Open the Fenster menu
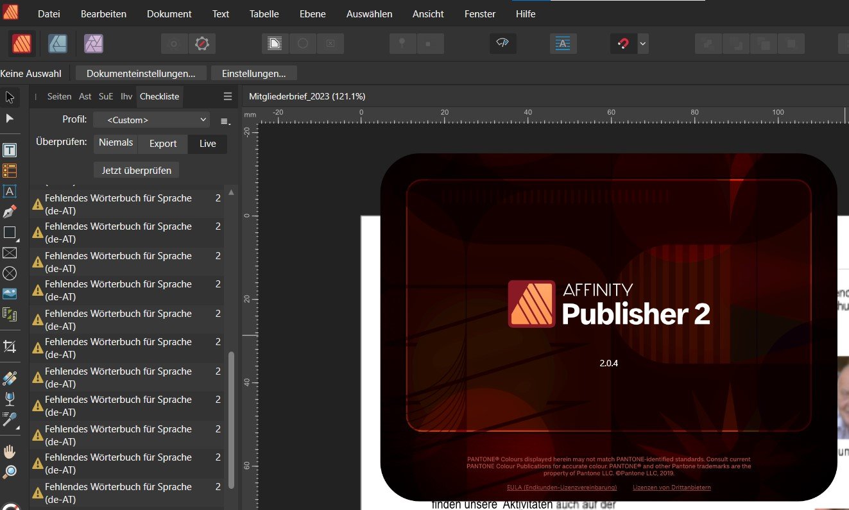The image size is (849, 510). 480,13
